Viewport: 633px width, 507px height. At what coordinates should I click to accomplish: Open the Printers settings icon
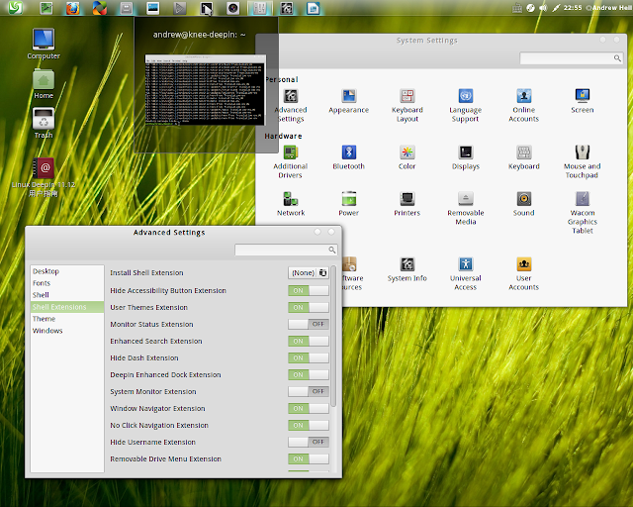(407, 199)
